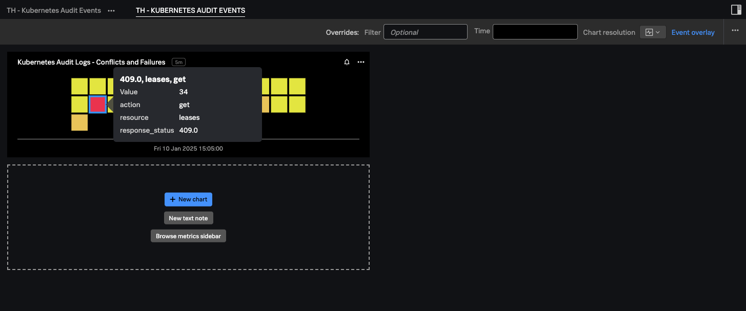
Task: Open the chart options ellipsis icon
Action: [360, 62]
